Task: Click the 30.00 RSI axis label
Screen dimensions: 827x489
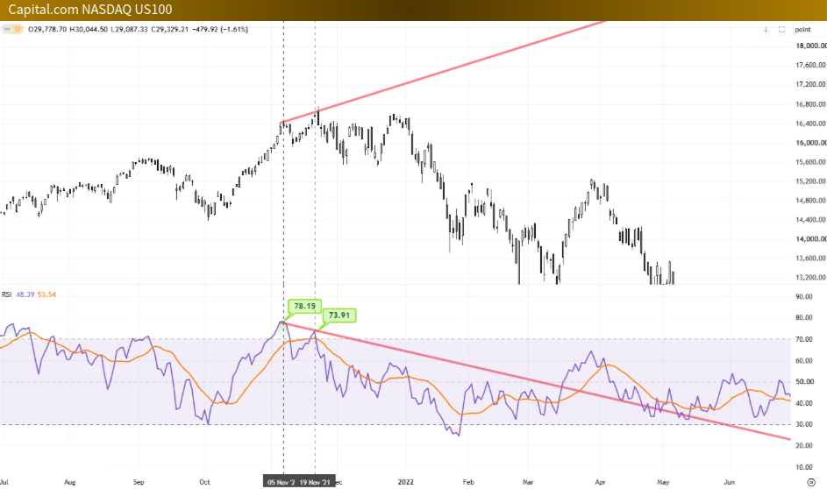Action: (804, 424)
